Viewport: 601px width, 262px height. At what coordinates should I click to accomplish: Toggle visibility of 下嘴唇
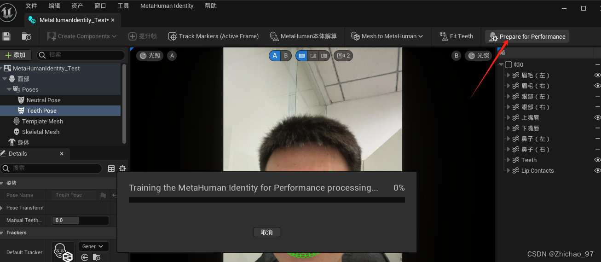pos(598,128)
